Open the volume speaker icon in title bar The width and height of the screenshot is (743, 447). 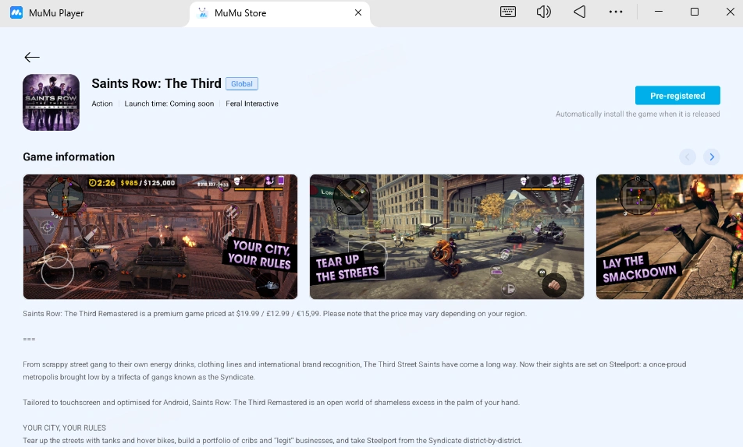543,12
